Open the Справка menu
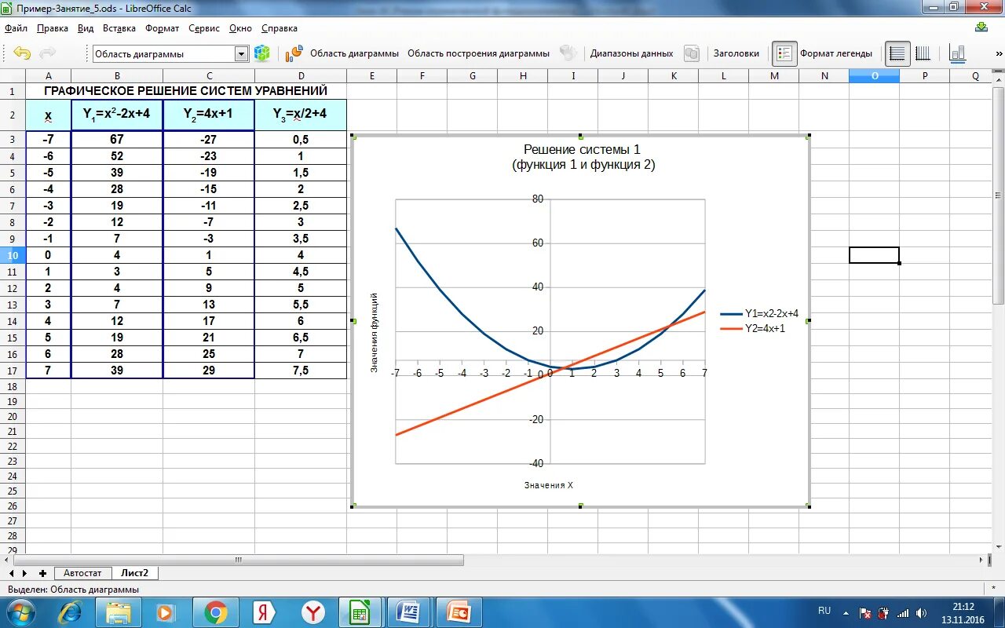1005x628 pixels. tap(279, 28)
